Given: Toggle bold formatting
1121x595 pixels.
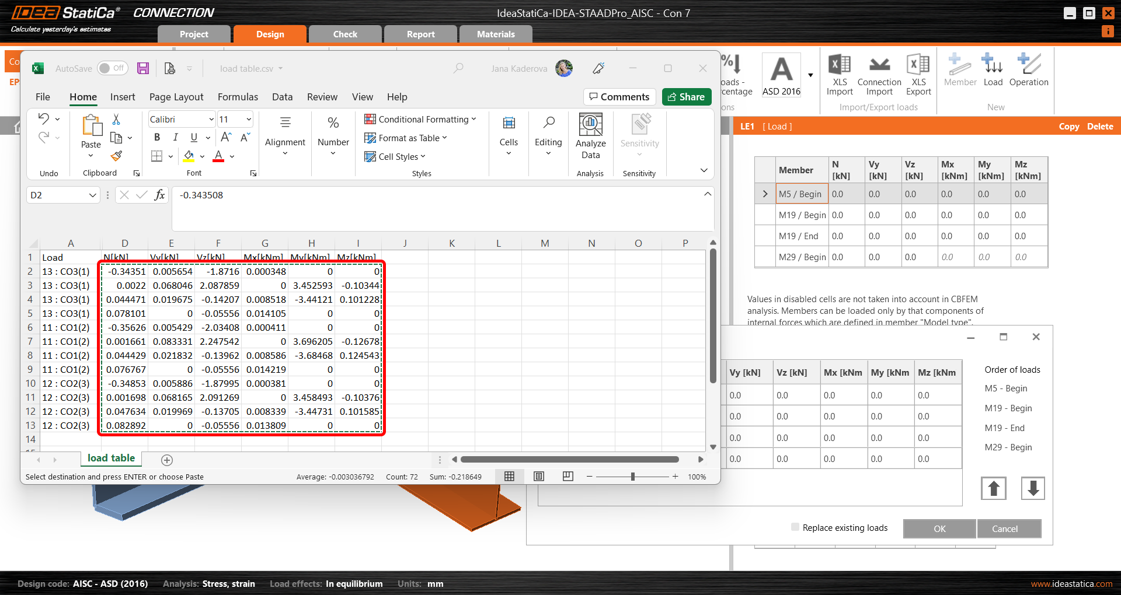Looking at the screenshot, I should 157,138.
